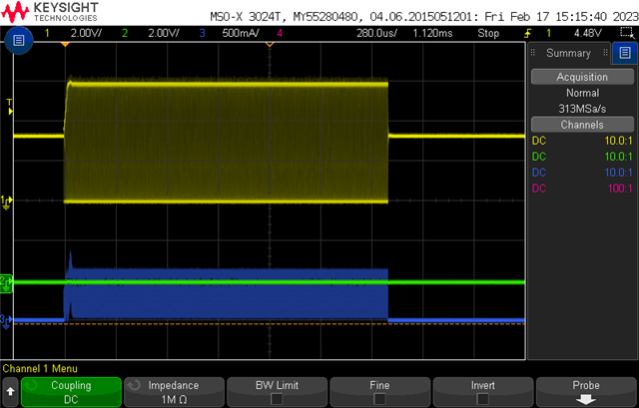Click the yellow channel 1 waveform burst

pos(227,141)
